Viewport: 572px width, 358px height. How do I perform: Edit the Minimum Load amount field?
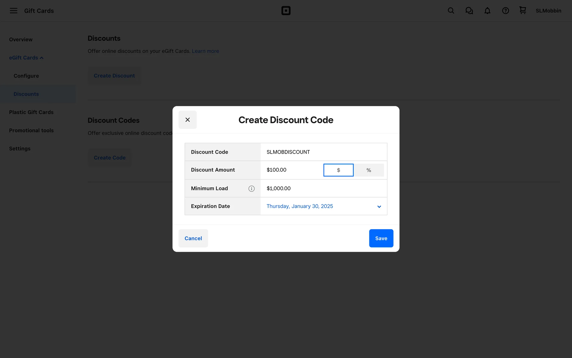coord(324,188)
